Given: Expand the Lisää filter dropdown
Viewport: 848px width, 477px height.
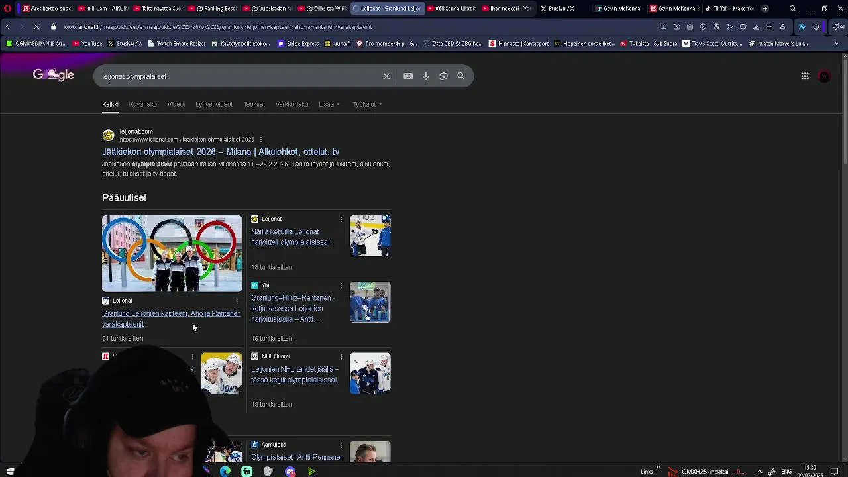Looking at the screenshot, I should pyautogui.click(x=329, y=104).
